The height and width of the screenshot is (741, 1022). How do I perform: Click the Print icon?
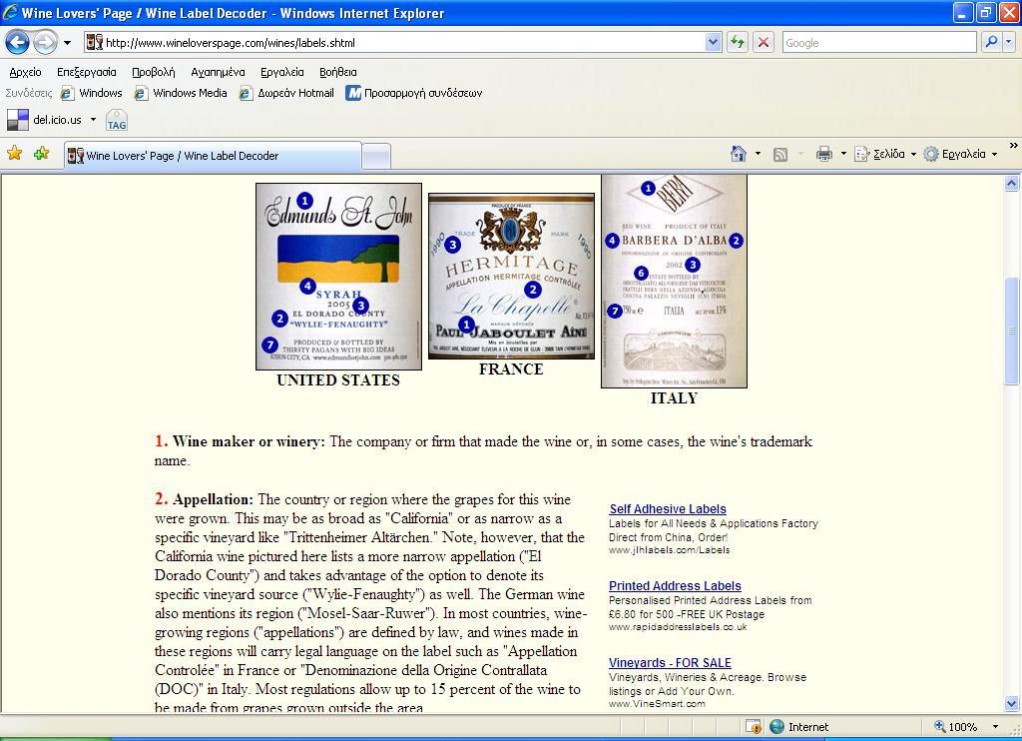pos(824,154)
